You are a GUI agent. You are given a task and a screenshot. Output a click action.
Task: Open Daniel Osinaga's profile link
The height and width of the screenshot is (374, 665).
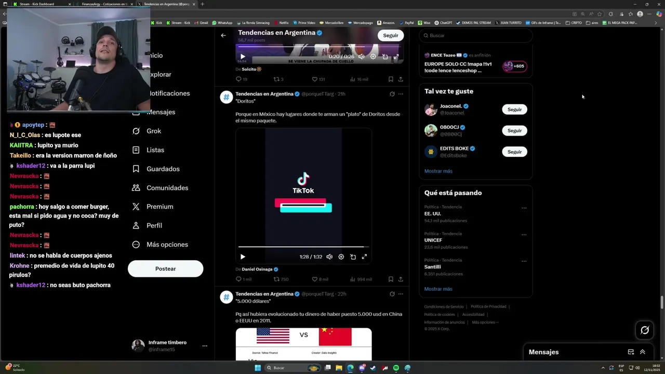(260, 269)
